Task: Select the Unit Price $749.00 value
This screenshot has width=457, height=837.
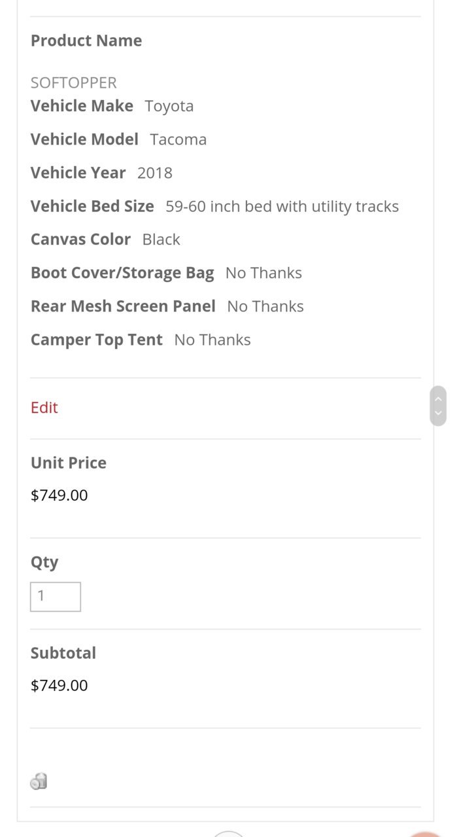Action: click(x=59, y=495)
